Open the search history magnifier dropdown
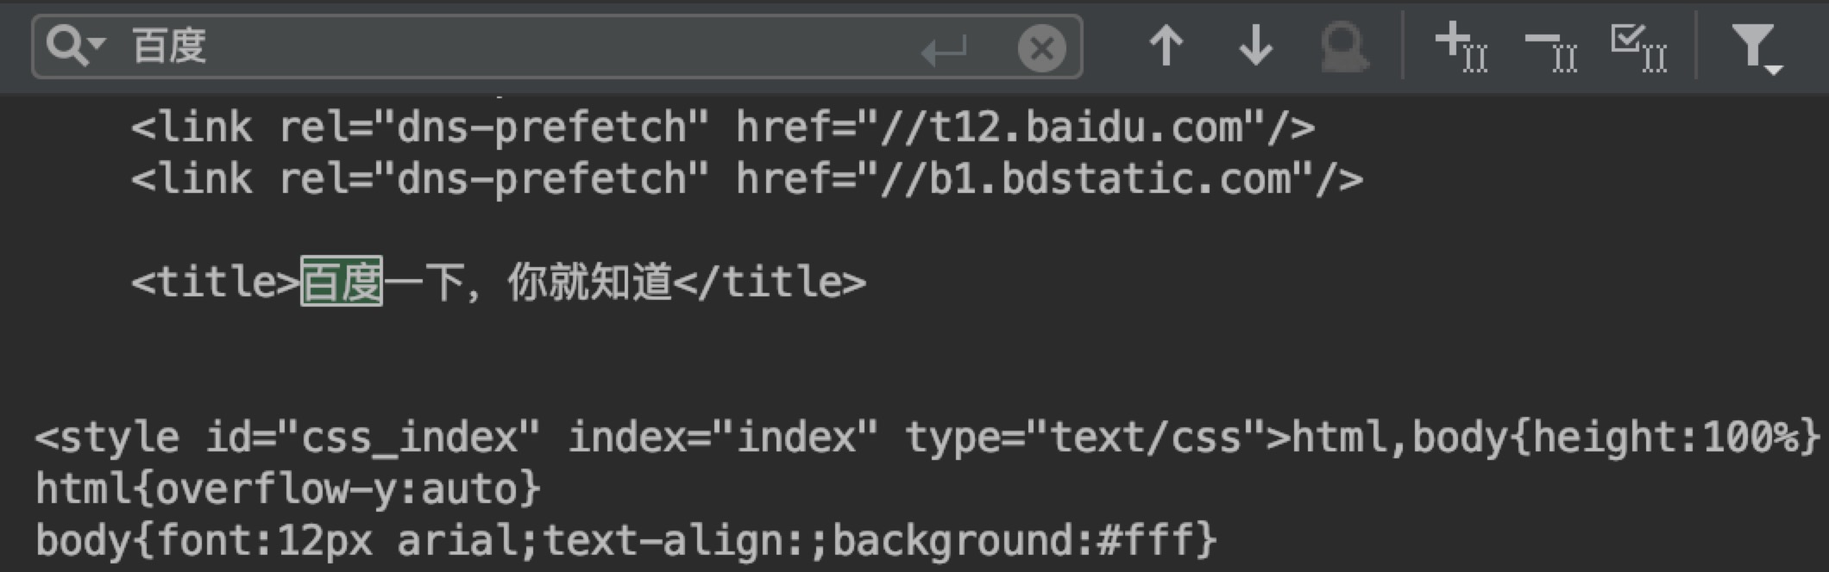Screen dimensions: 1829x572 click(76, 46)
